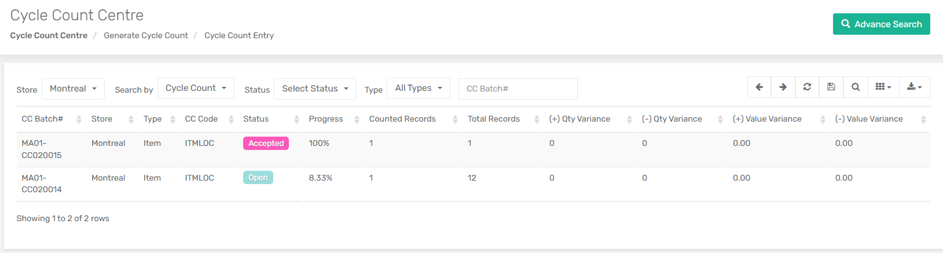Click the save floppy disk icon
Viewport: 943px width, 253px height.
(x=831, y=87)
